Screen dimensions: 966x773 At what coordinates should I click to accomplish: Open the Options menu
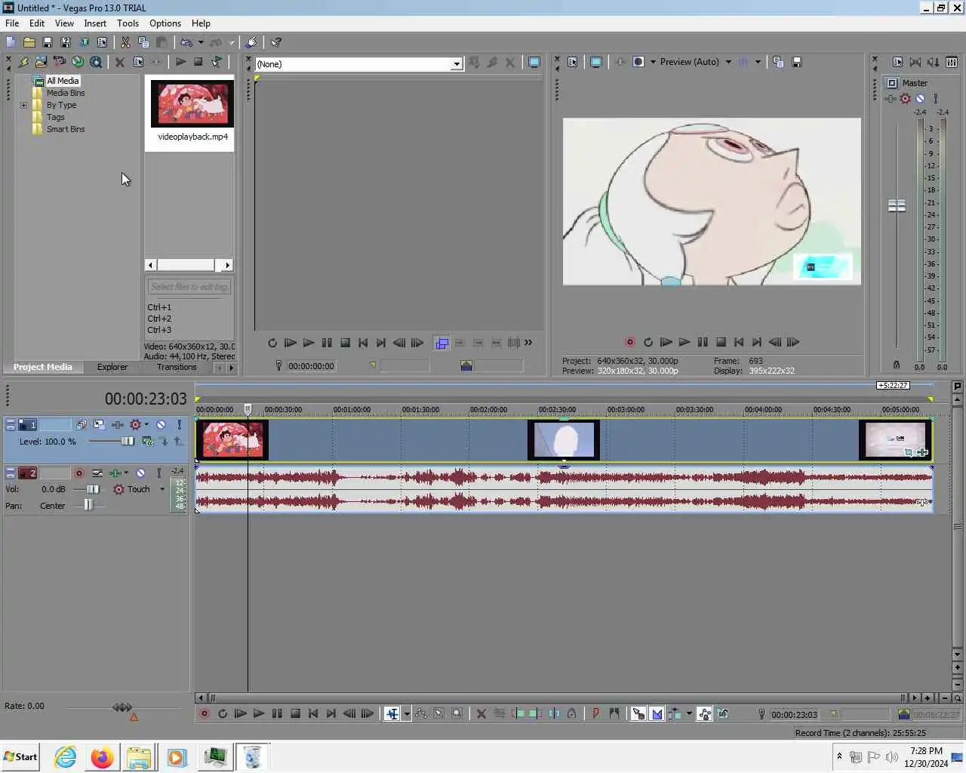[165, 23]
